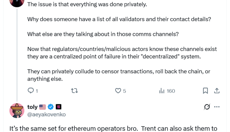Click the share upload arrow icon

(x=217, y=91)
